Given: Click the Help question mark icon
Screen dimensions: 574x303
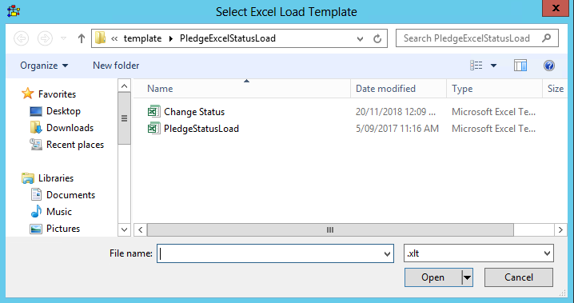Looking at the screenshot, I should coord(548,66).
